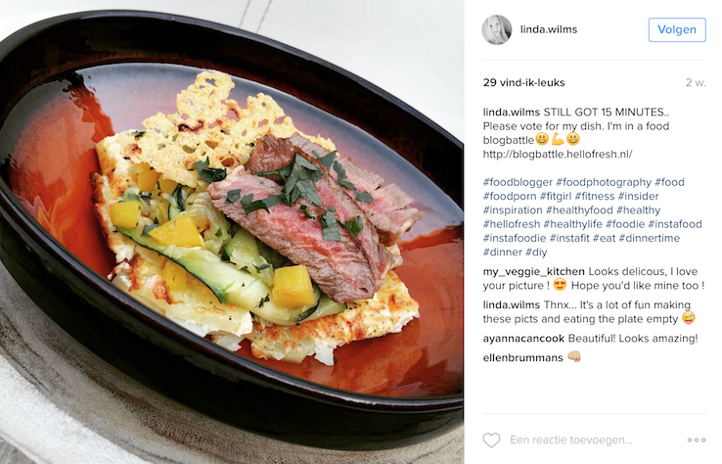The height and width of the screenshot is (464, 722).
Task: Visit ayannacancook commenter profile
Action: [523, 338]
